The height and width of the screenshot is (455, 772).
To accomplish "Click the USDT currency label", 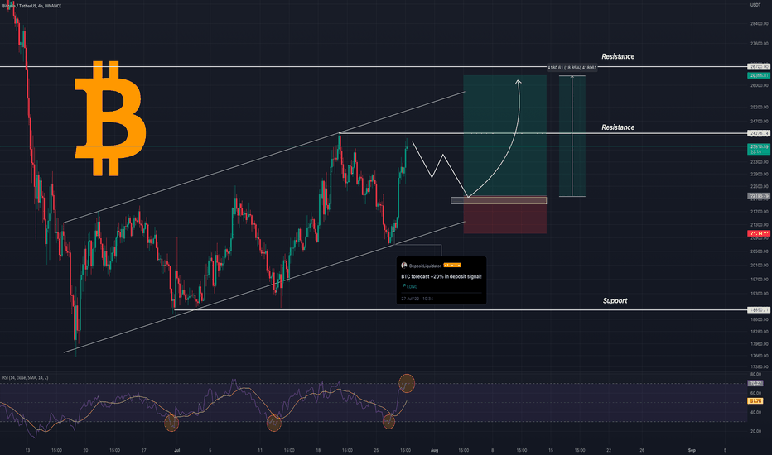I will [x=755, y=5].
